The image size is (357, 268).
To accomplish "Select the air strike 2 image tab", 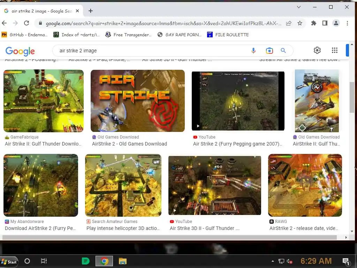I will [42, 11].
